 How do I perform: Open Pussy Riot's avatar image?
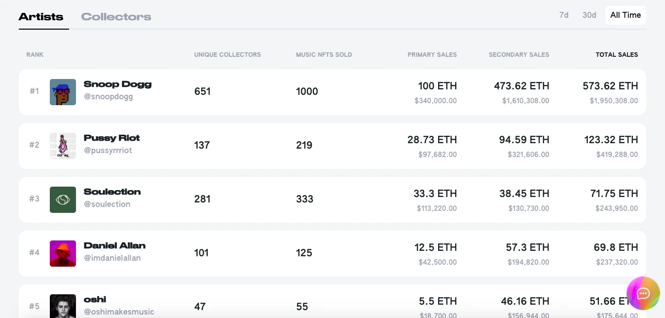pos(63,146)
